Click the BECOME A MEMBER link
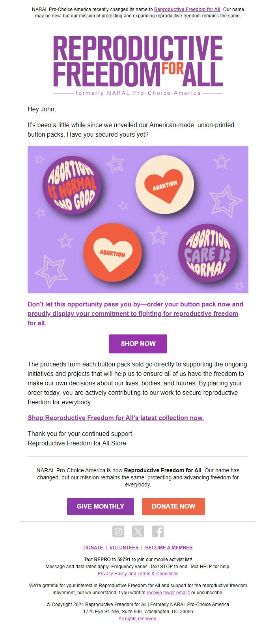The width and height of the screenshot is (276, 629). click(169, 547)
